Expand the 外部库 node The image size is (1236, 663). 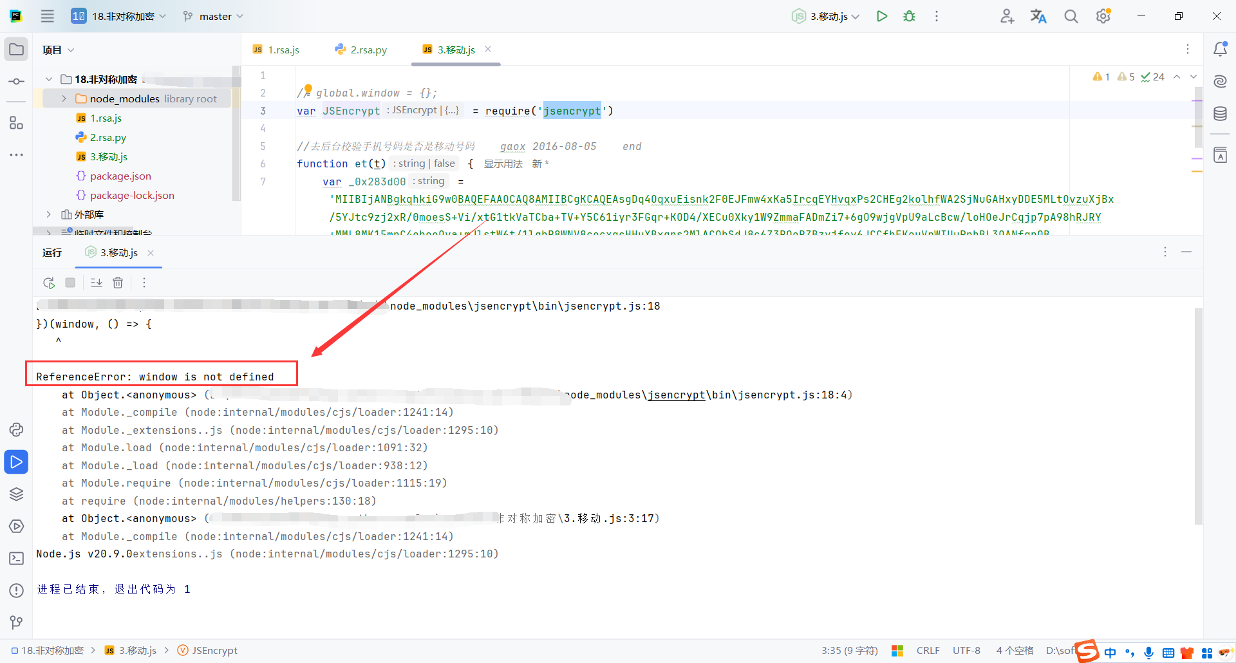tap(49, 214)
